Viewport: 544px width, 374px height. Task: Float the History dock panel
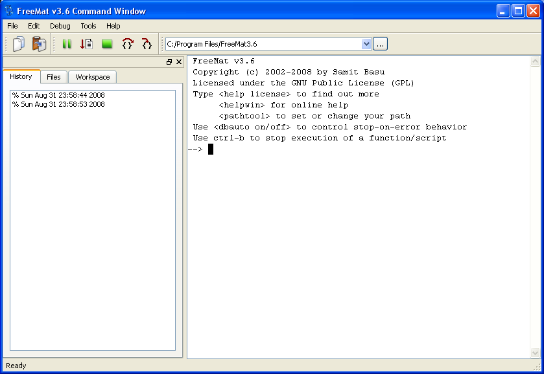pos(169,62)
